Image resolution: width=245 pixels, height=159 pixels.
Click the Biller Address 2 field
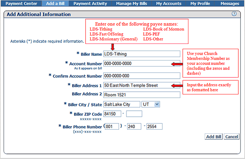142,95
